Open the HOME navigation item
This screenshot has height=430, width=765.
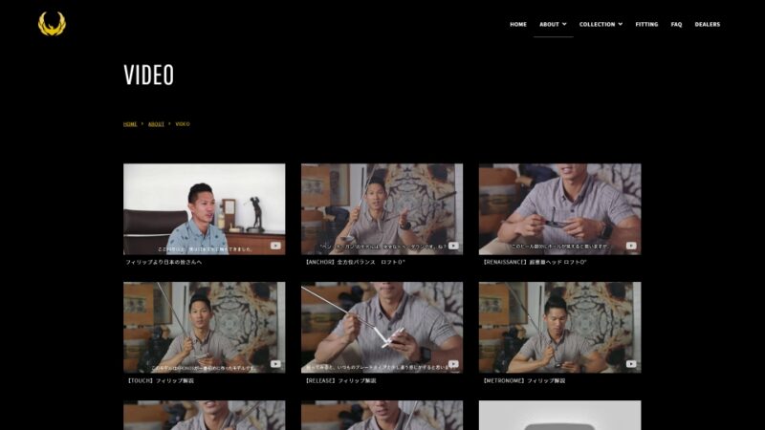pos(518,25)
